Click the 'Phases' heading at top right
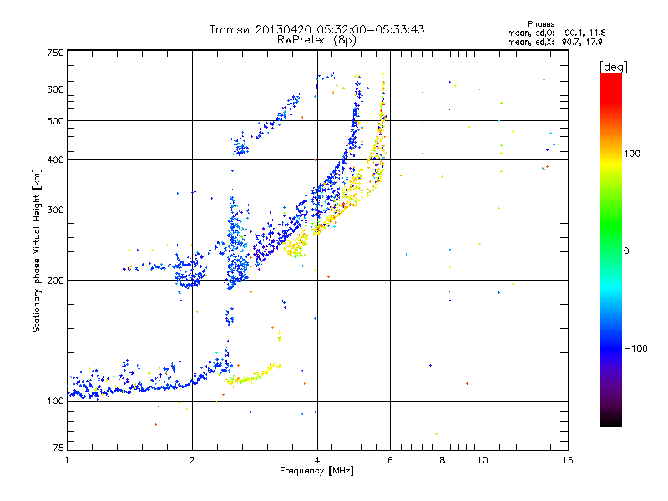Screen dimensions: 668x501 click(540, 24)
